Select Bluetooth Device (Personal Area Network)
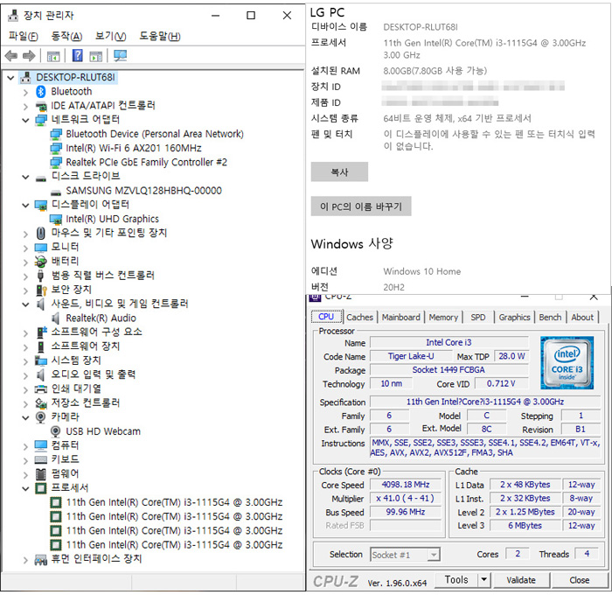The image size is (612, 595). click(155, 134)
